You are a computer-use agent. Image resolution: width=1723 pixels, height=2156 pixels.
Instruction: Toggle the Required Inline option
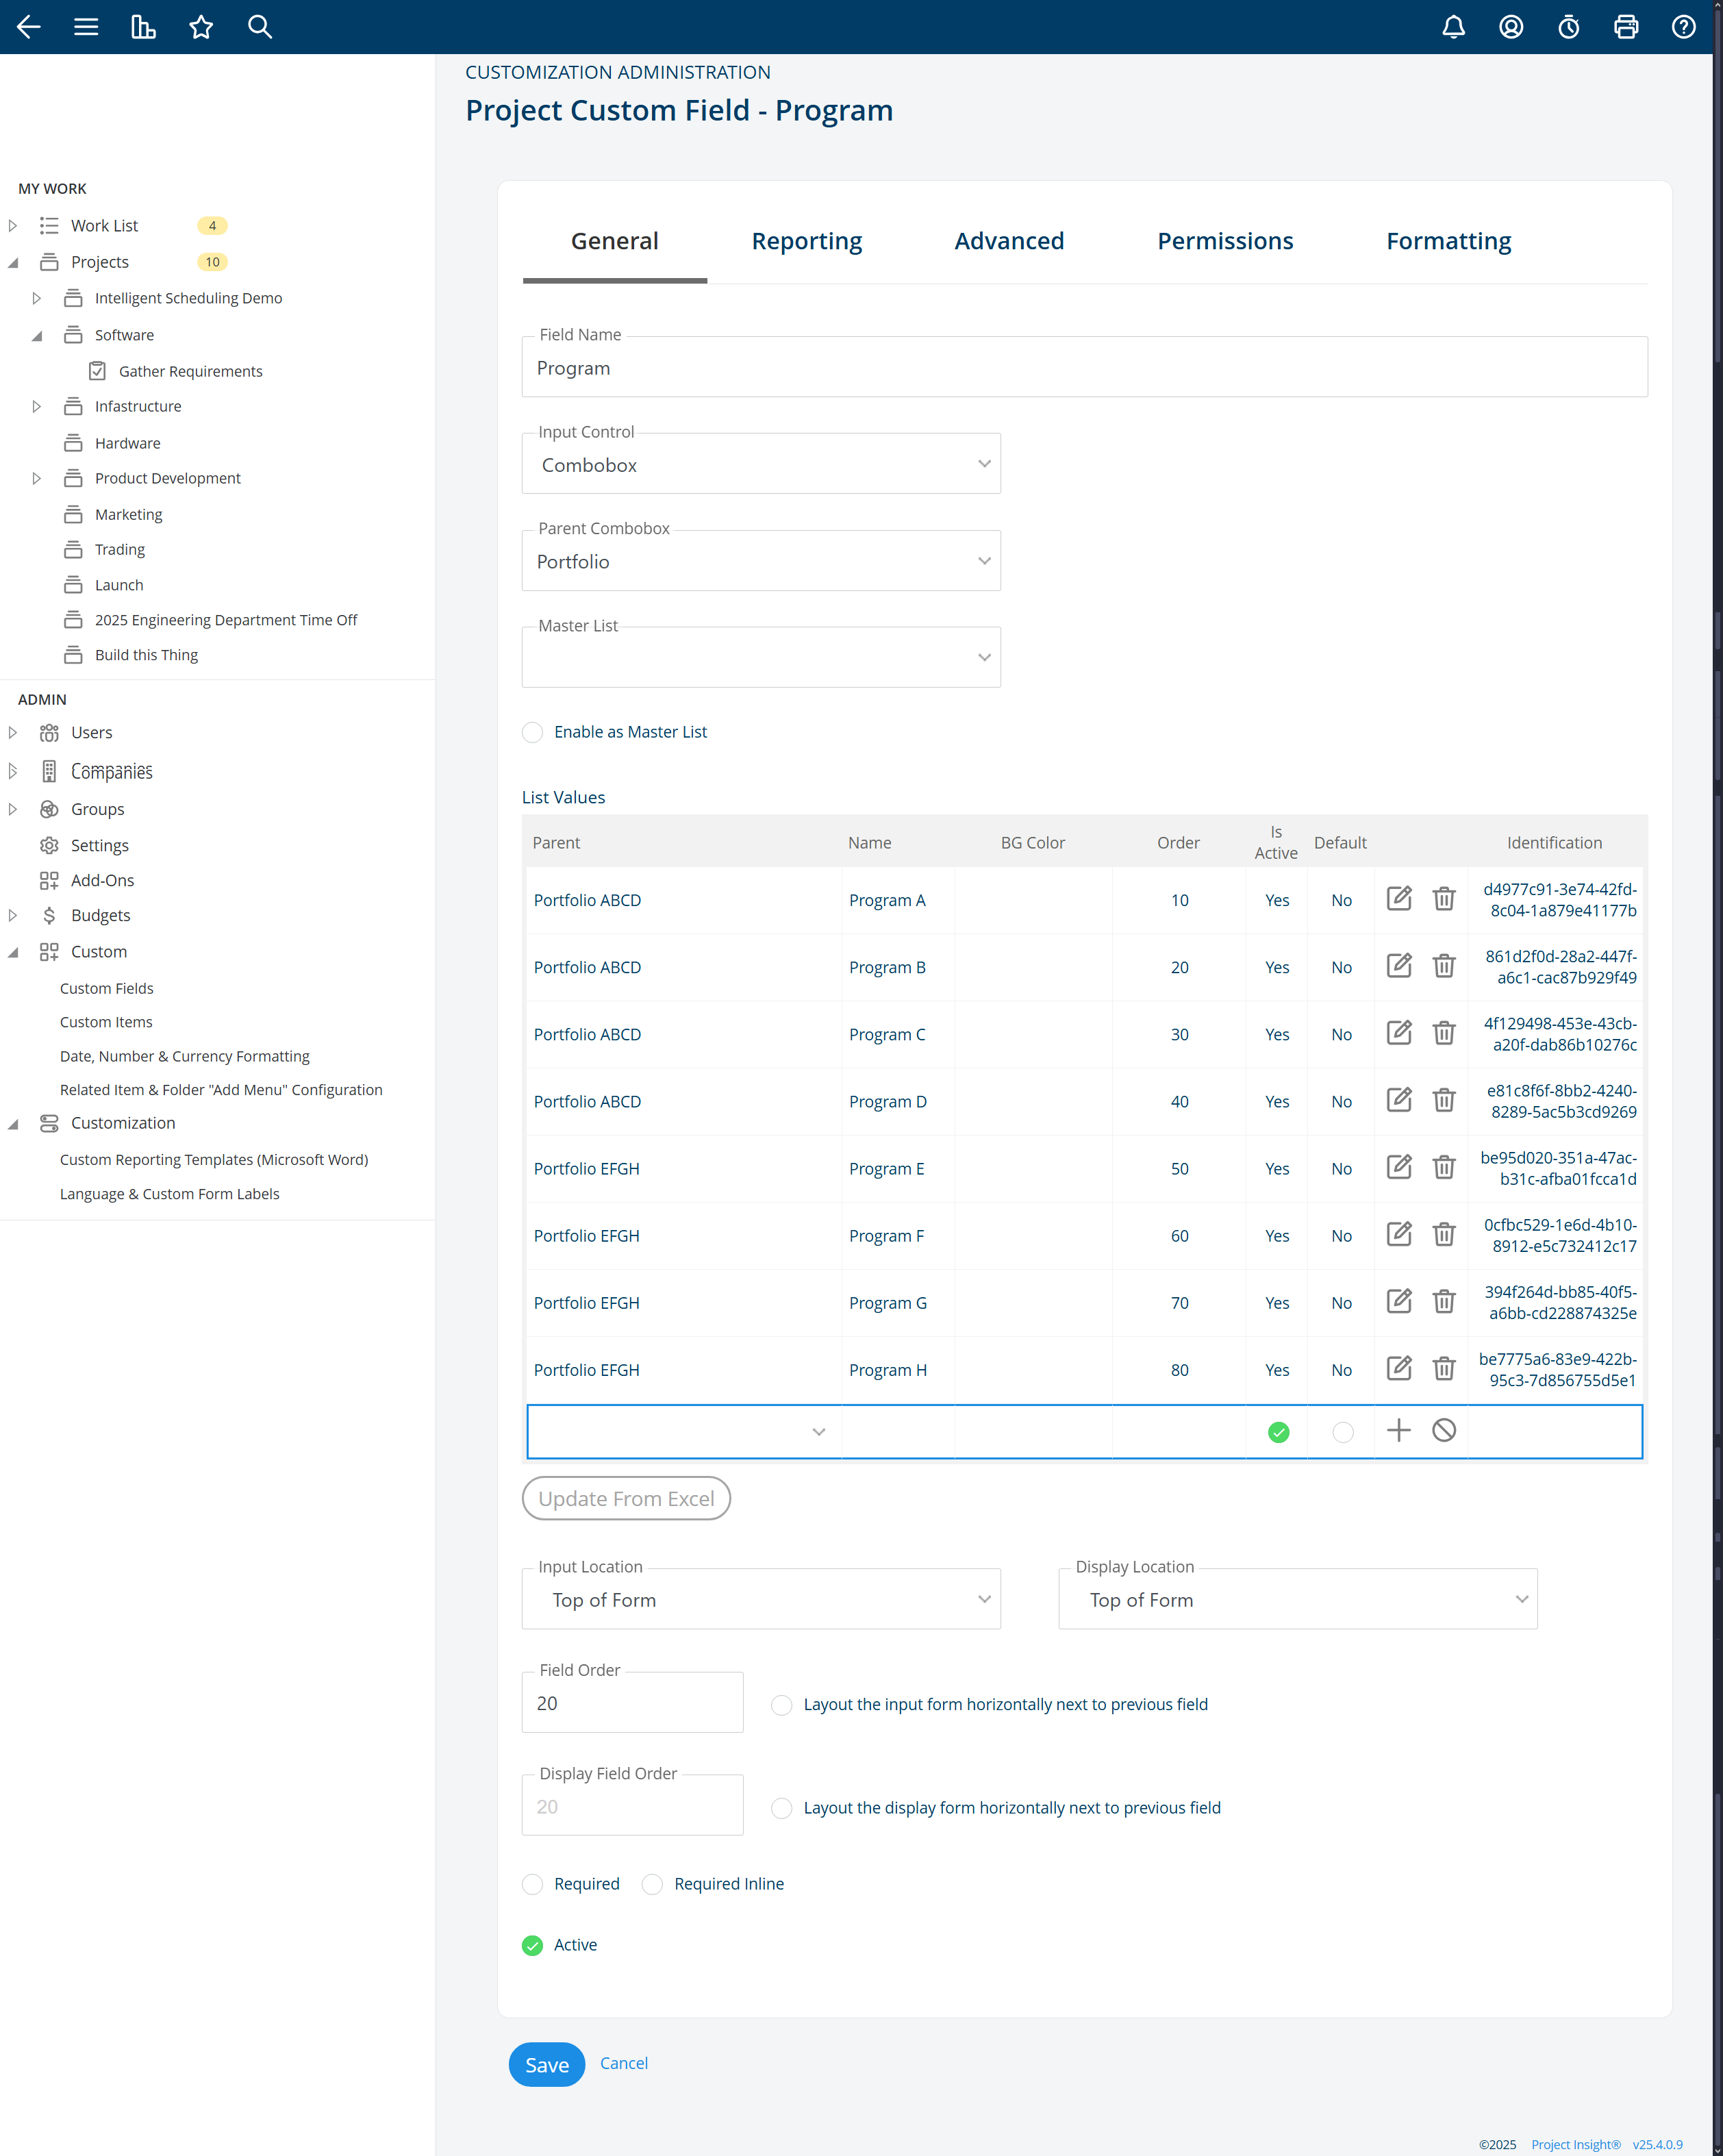[x=652, y=1884]
